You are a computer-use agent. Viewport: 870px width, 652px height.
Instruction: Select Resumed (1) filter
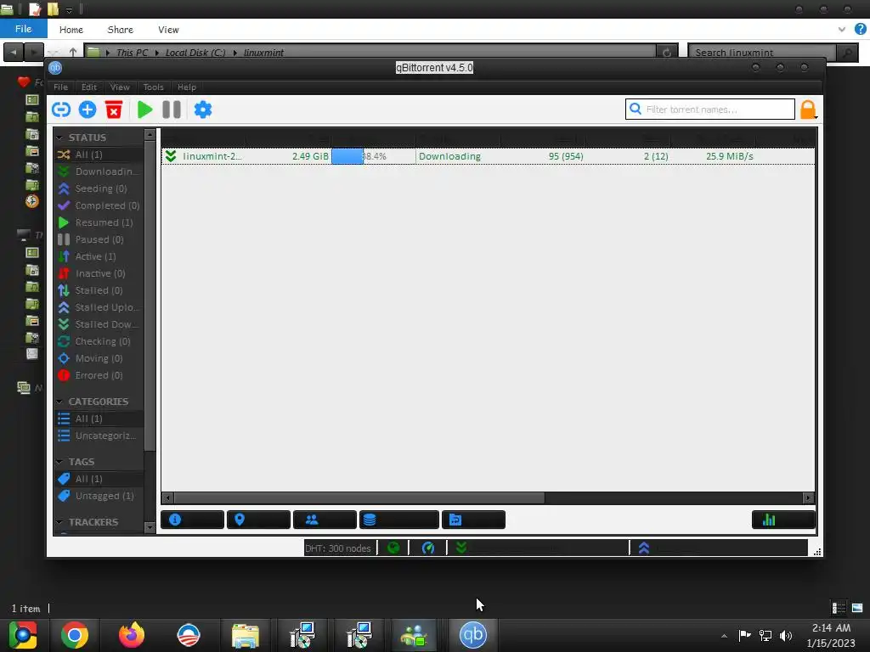99,222
